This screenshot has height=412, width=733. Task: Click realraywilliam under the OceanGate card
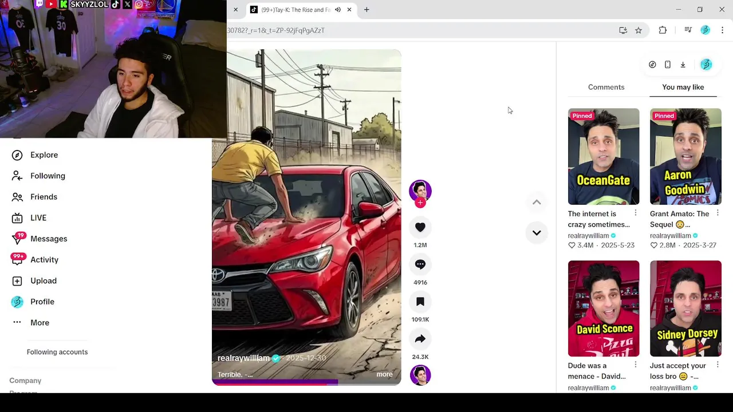point(588,236)
